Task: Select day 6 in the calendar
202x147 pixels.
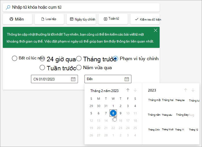Action: [99, 113]
